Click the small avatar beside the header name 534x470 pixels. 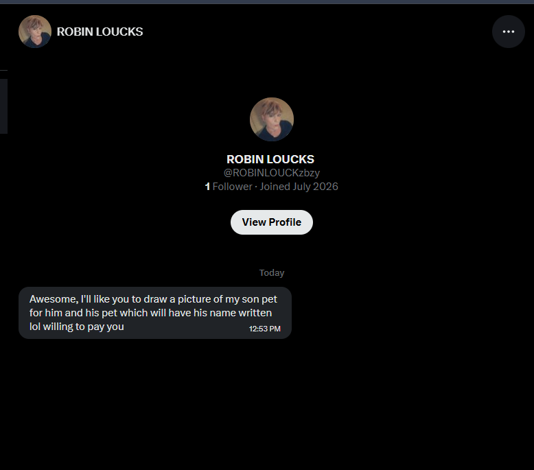[35, 32]
